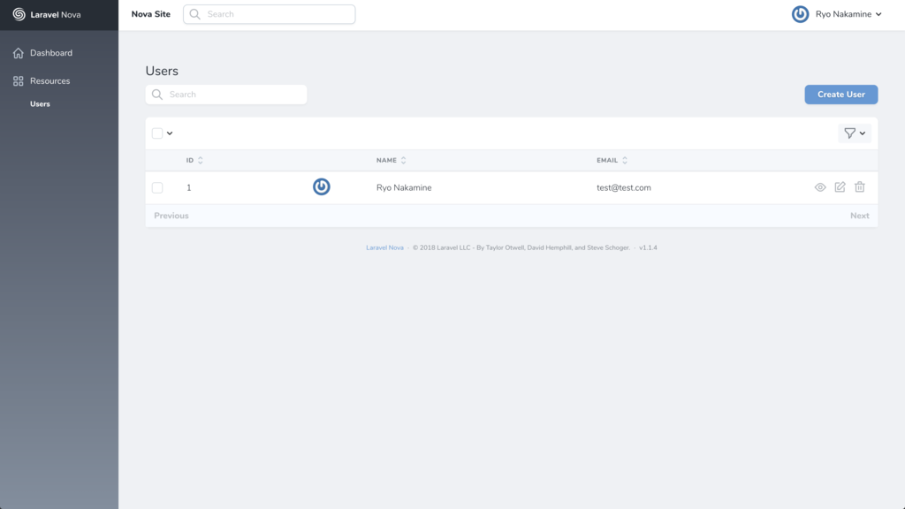This screenshot has width=905, height=509.
Task: Tick the select-all checkbox above the table
Action: coord(156,133)
